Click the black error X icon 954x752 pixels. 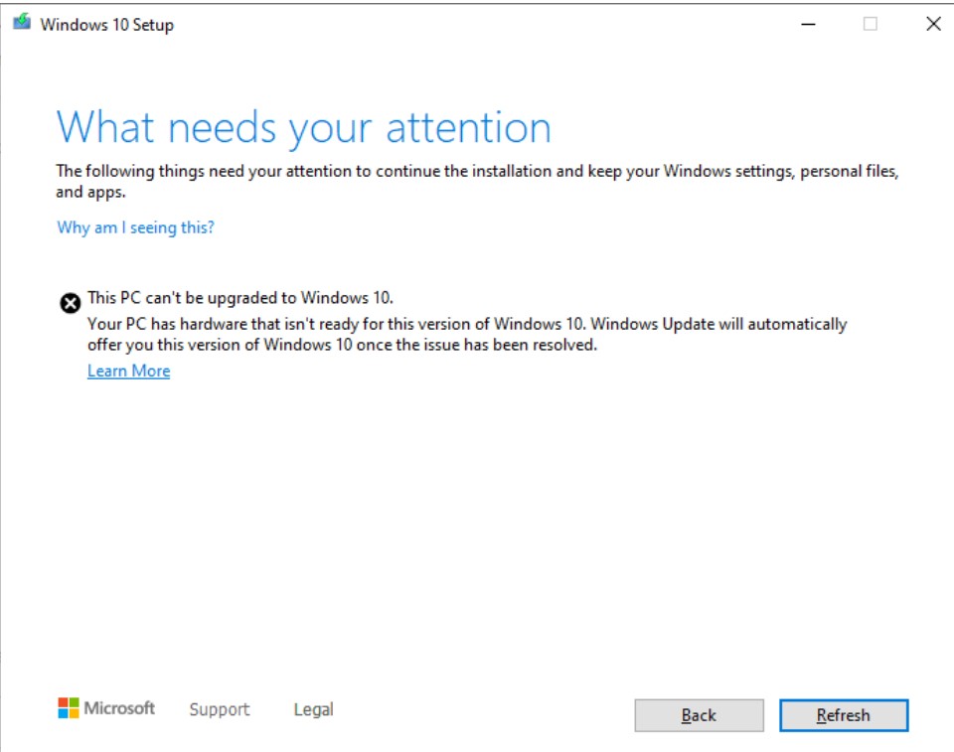[70, 302]
